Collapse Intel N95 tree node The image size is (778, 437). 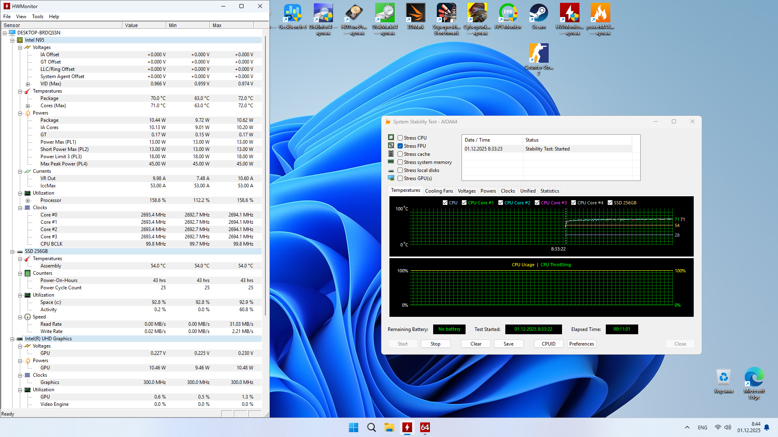pos(13,40)
